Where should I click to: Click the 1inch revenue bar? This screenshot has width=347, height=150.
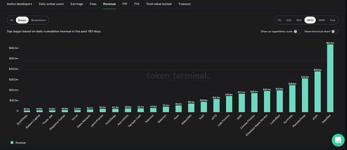click(x=204, y=107)
